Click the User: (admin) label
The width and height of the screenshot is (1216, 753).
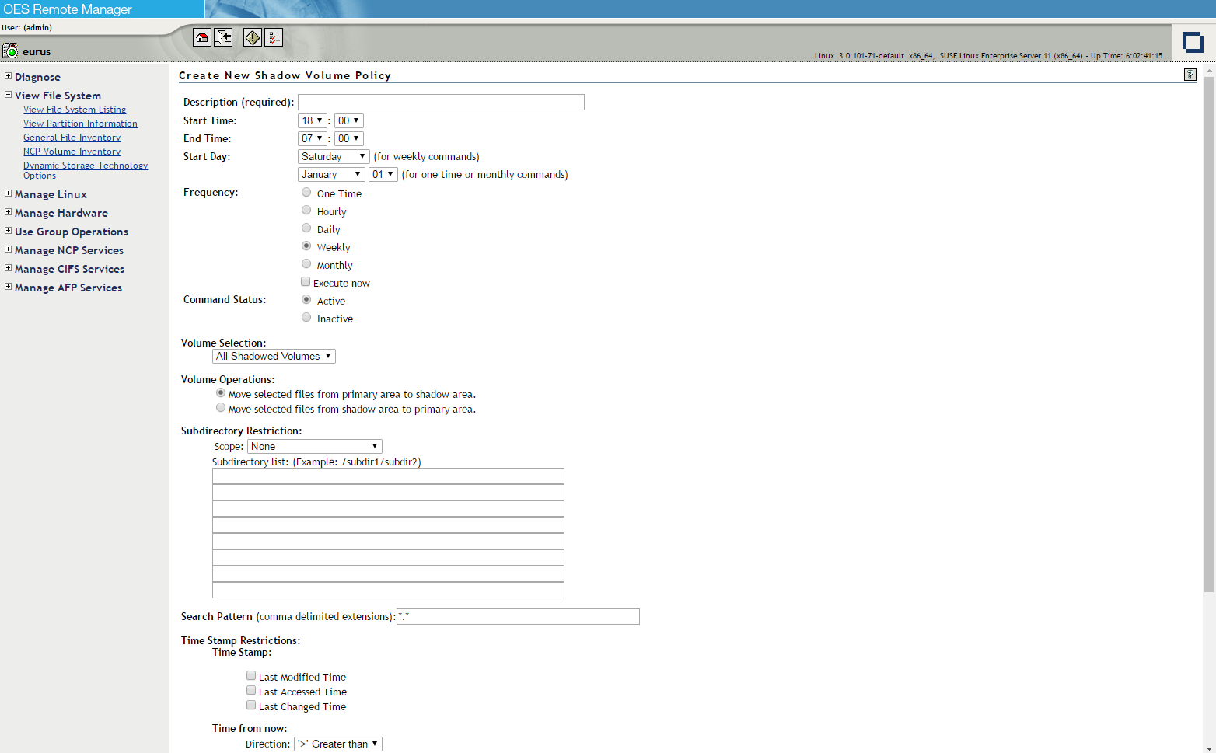point(27,27)
